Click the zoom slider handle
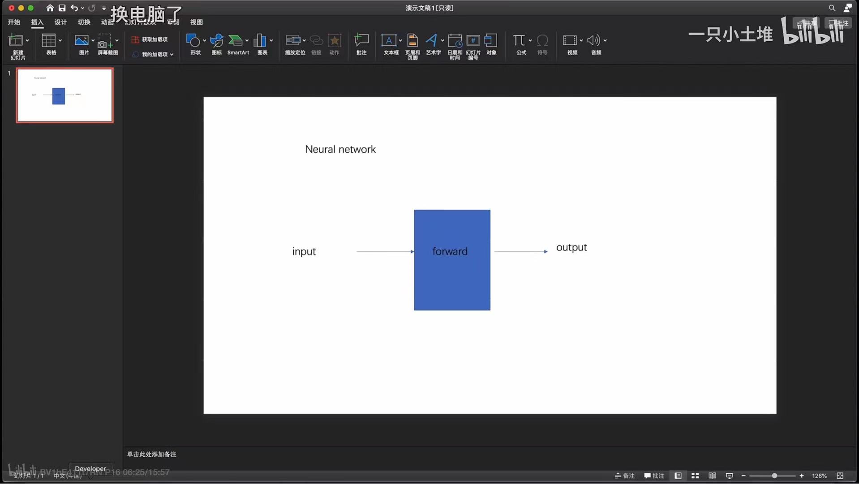The width and height of the screenshot is (859, 484). pos(774,475)
